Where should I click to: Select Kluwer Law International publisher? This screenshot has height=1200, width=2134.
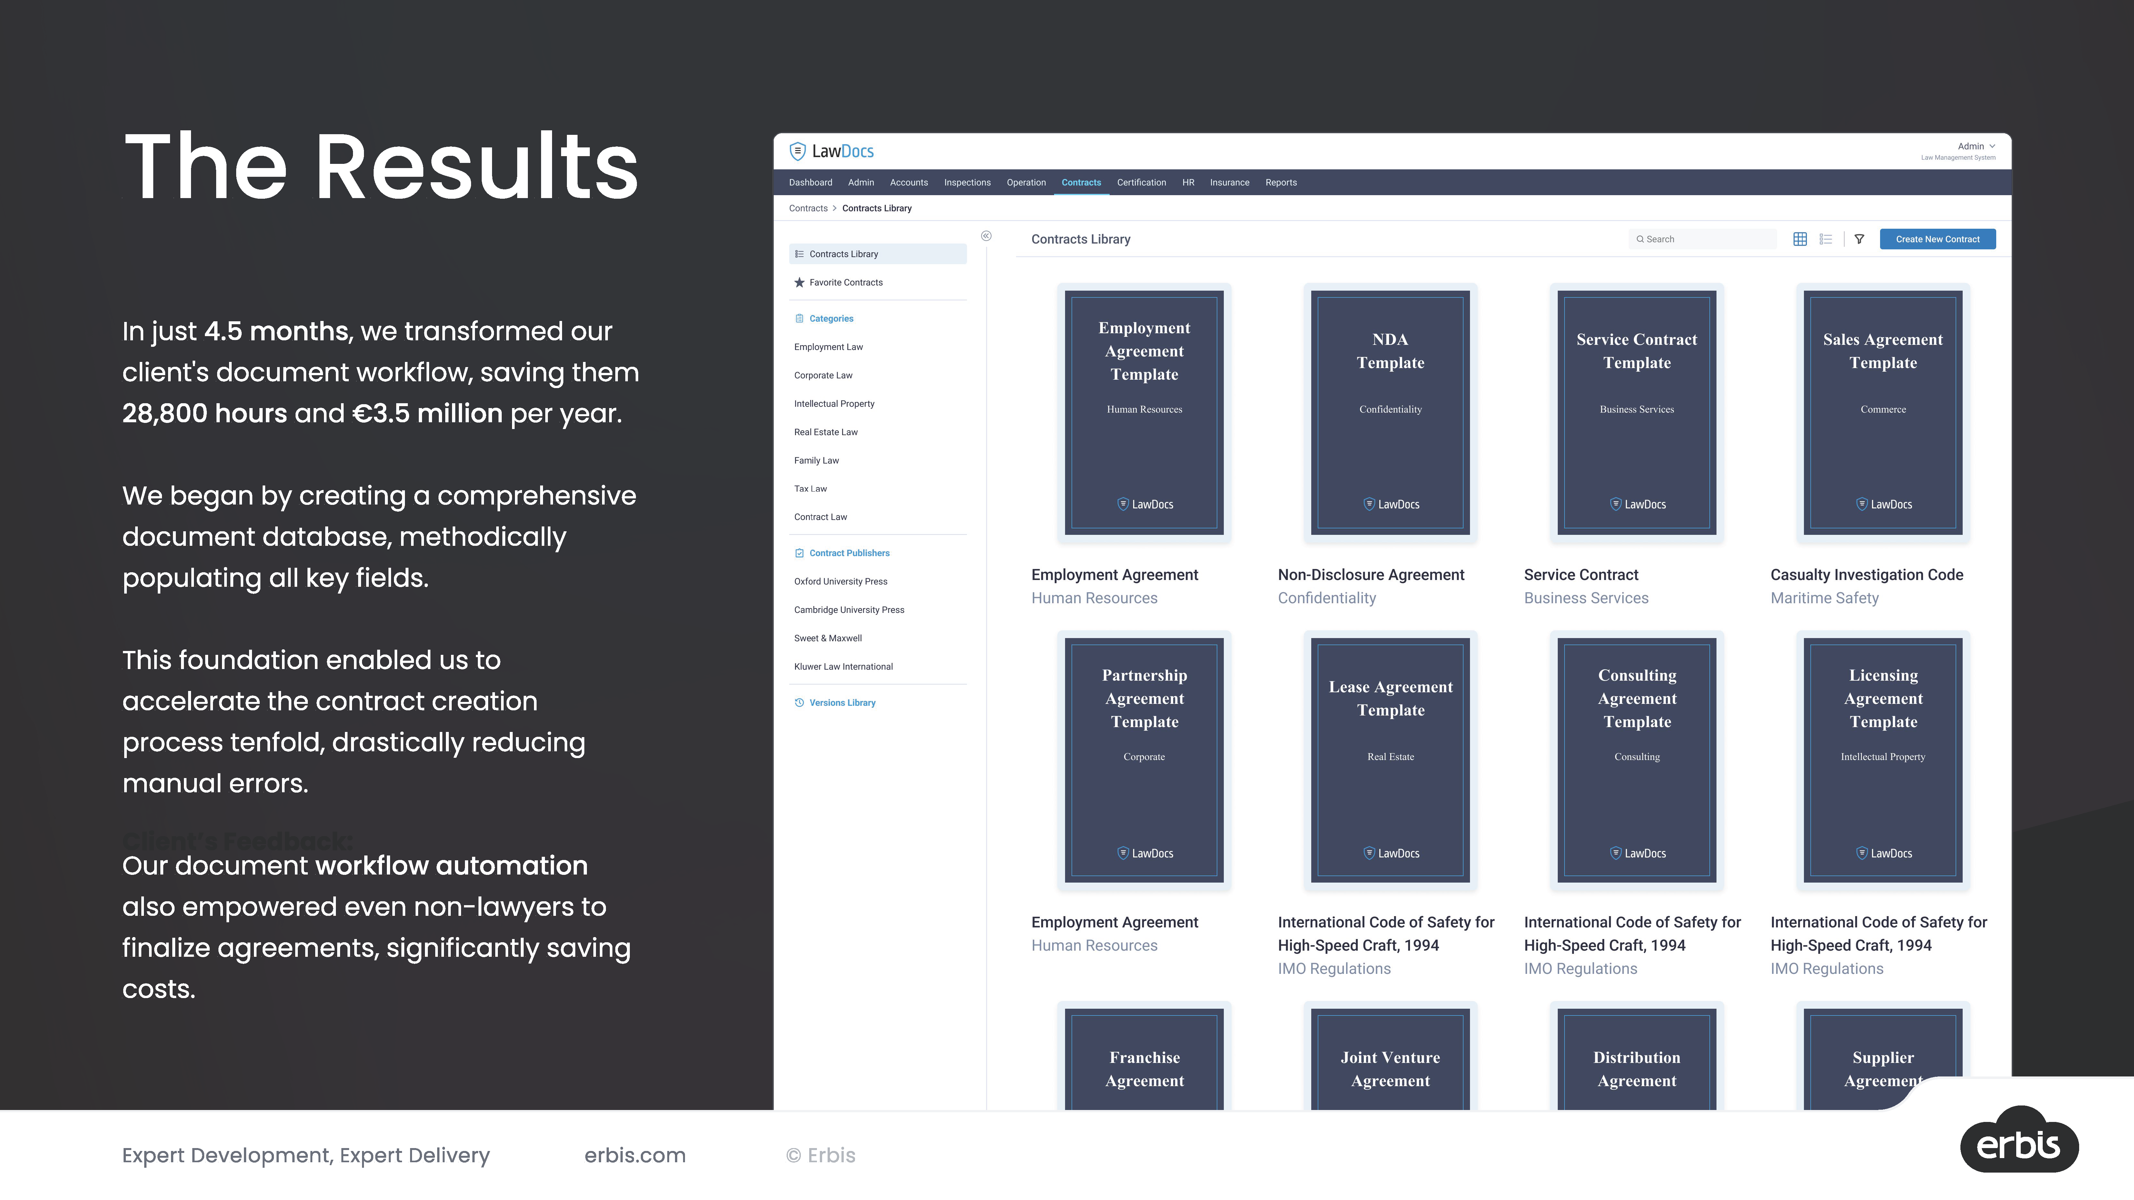coord(843,667)
